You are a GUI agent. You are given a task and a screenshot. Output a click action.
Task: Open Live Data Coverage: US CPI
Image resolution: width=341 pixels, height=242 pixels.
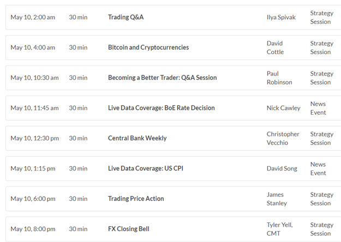click(146, 169)
